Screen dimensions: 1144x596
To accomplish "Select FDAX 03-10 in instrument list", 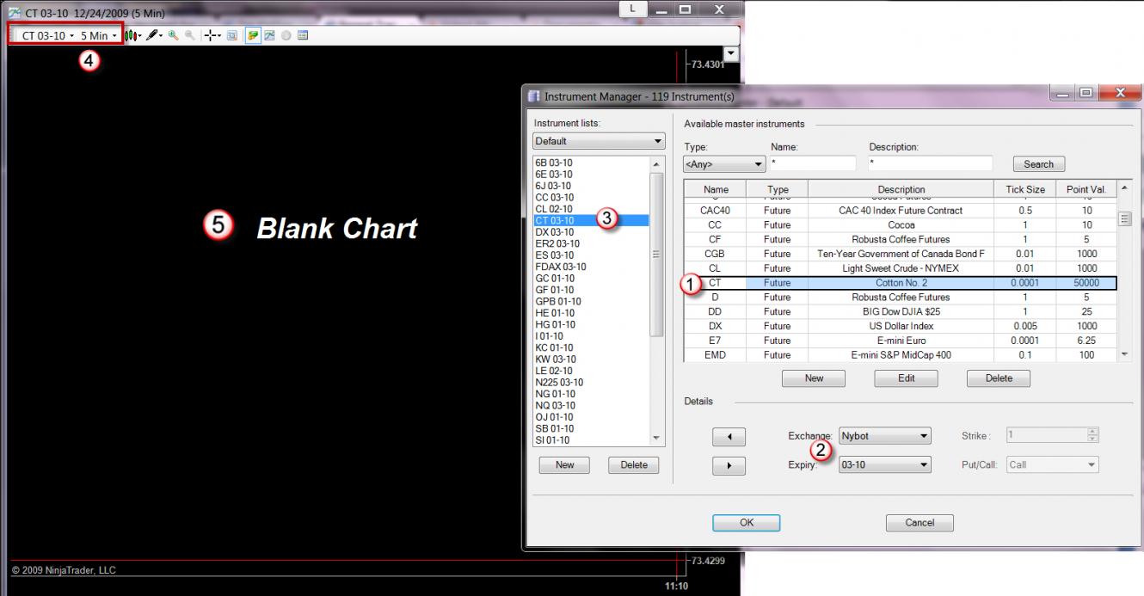I will [591, 267].
